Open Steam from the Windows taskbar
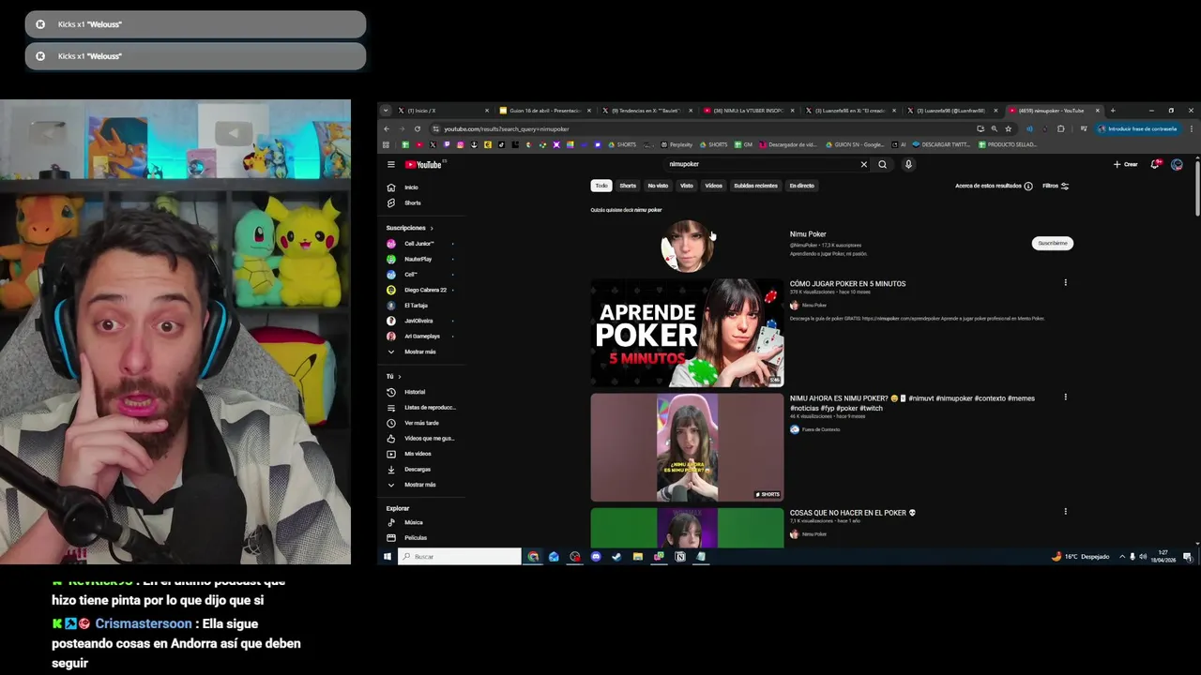This screenshot has width=1201, height=675. 616,557
